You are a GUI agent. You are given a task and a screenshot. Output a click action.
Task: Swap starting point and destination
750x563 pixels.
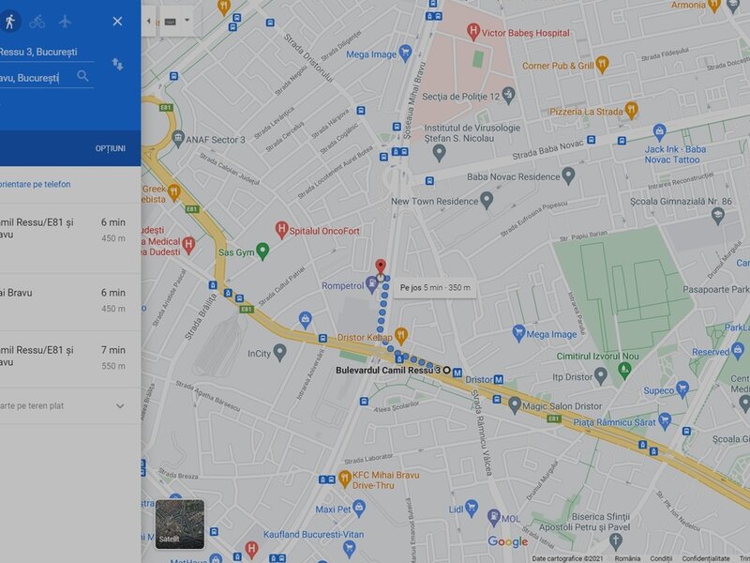coord(117,64)
